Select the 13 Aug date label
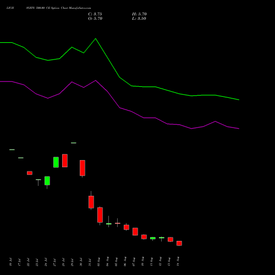This screenshot has height=275, width=275. [169, 261]
